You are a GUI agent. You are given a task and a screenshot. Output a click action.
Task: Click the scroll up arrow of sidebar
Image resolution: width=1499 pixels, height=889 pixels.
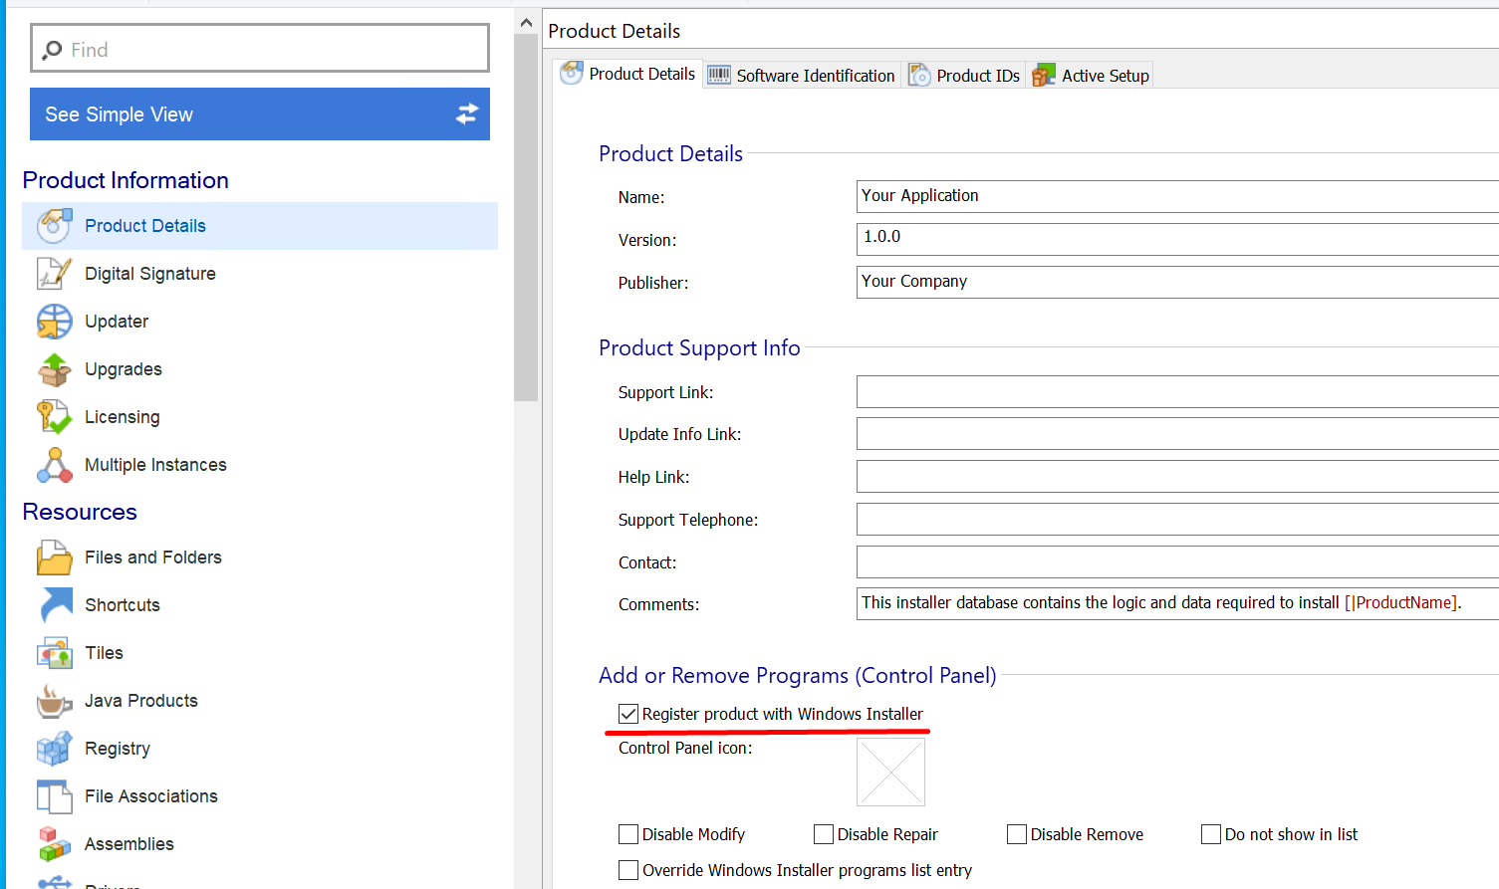526,22
